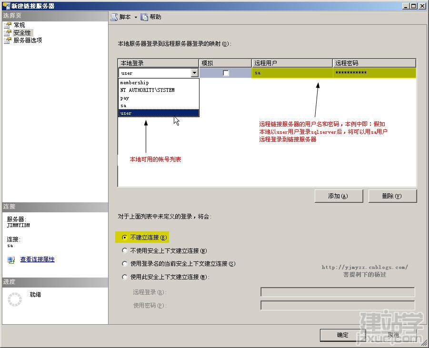
Task: Select 使用登录名的当前安全上下文建立连接 radio button
Action: click(x=125, y=264)
